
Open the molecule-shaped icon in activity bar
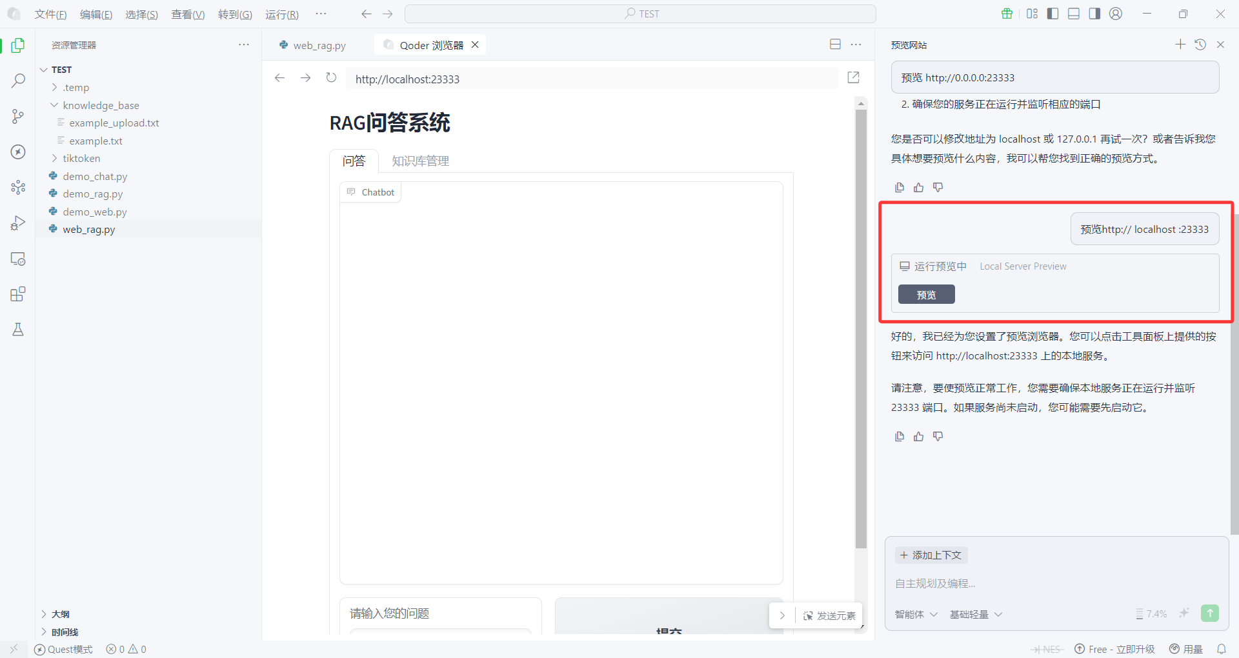tap(18, 187)
